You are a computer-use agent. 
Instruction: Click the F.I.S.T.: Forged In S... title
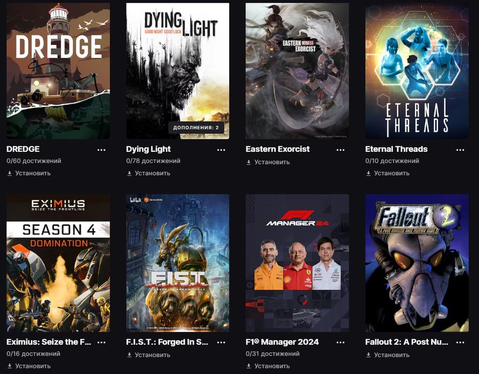click(x=167, y=342)
